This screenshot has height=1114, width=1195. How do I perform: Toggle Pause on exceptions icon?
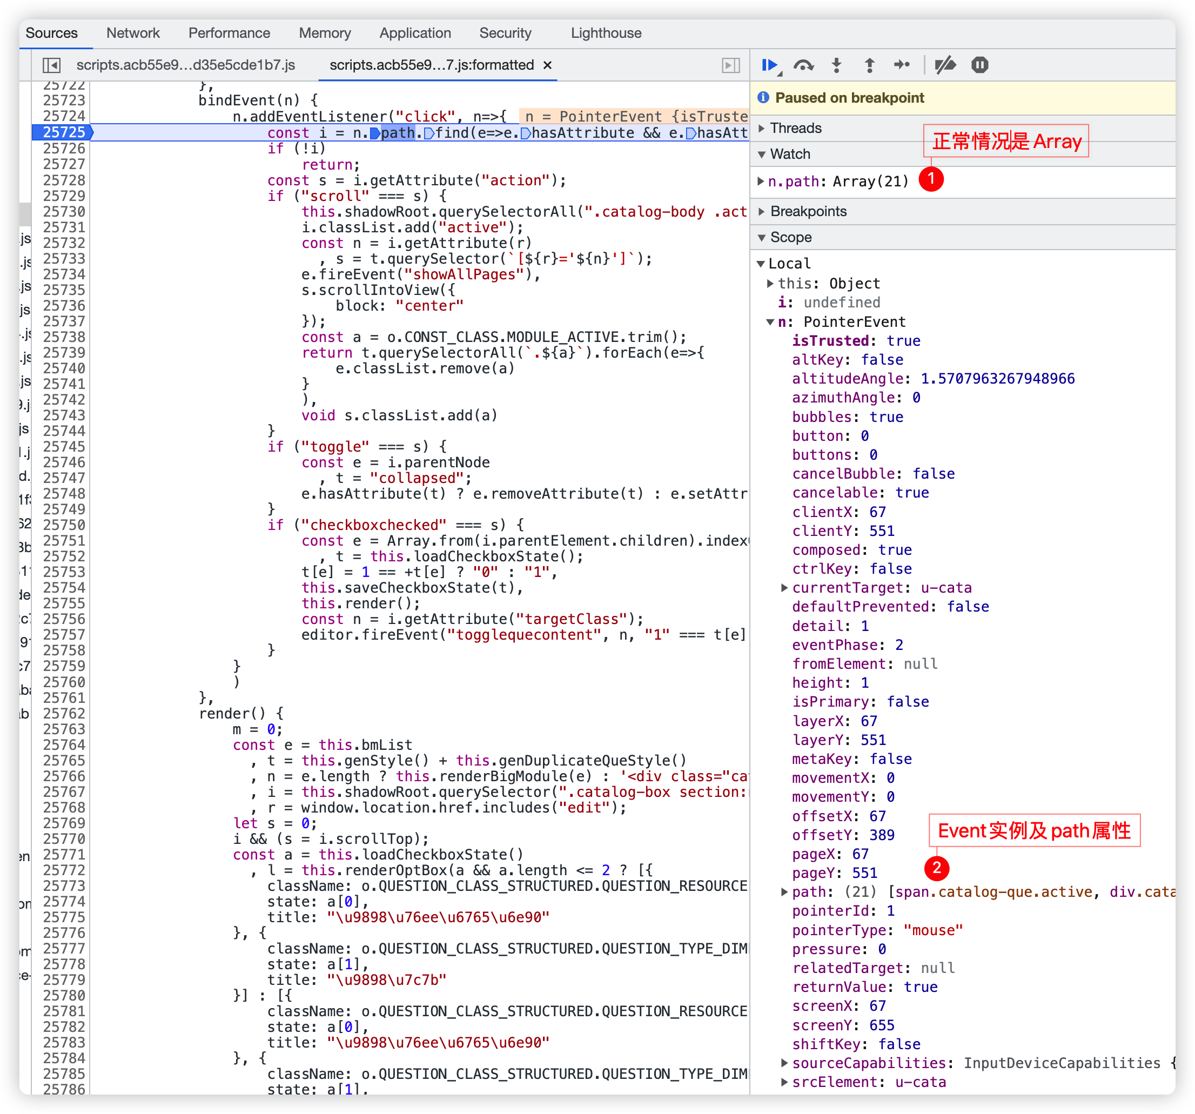[980, 65]
